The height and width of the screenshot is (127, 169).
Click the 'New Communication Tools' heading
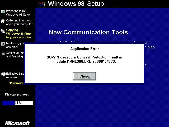88,32
